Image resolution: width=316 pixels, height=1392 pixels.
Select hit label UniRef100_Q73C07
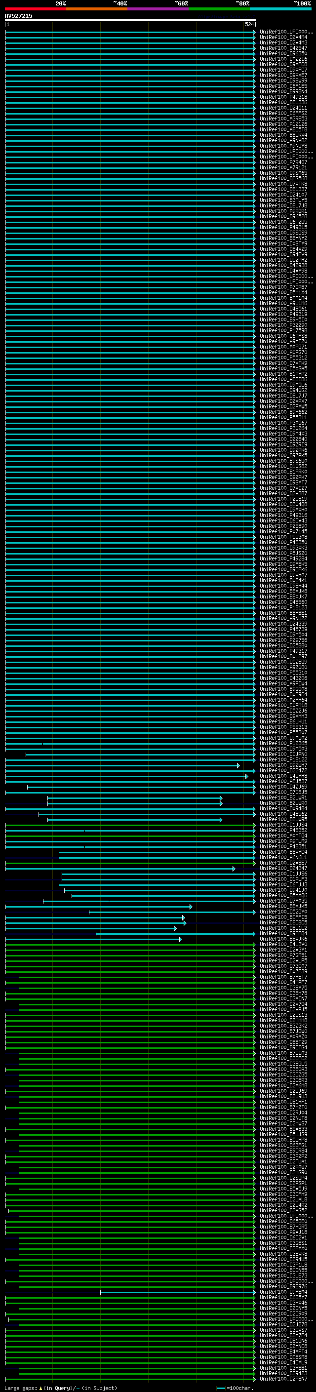tap(283, 966)
